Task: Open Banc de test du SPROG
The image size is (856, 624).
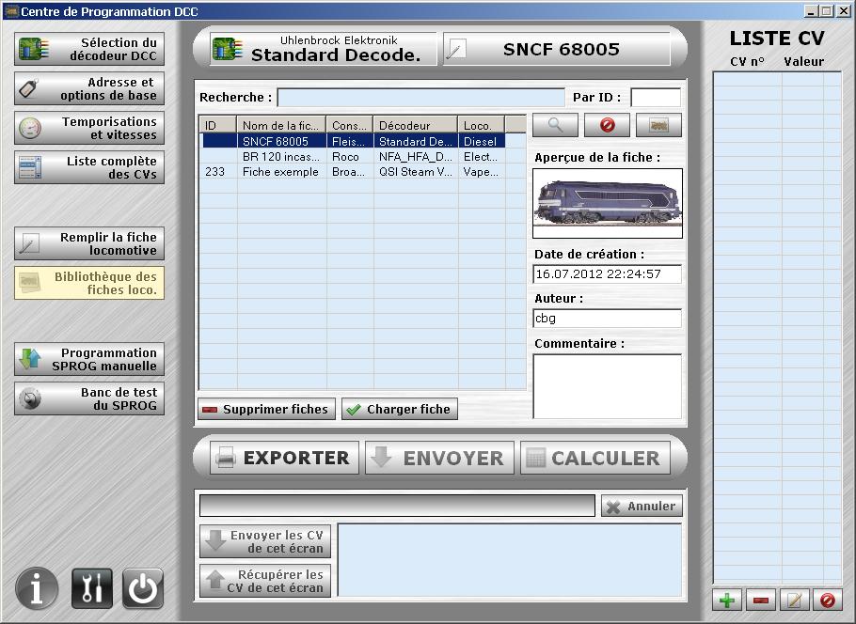Action: click(89, 398)
